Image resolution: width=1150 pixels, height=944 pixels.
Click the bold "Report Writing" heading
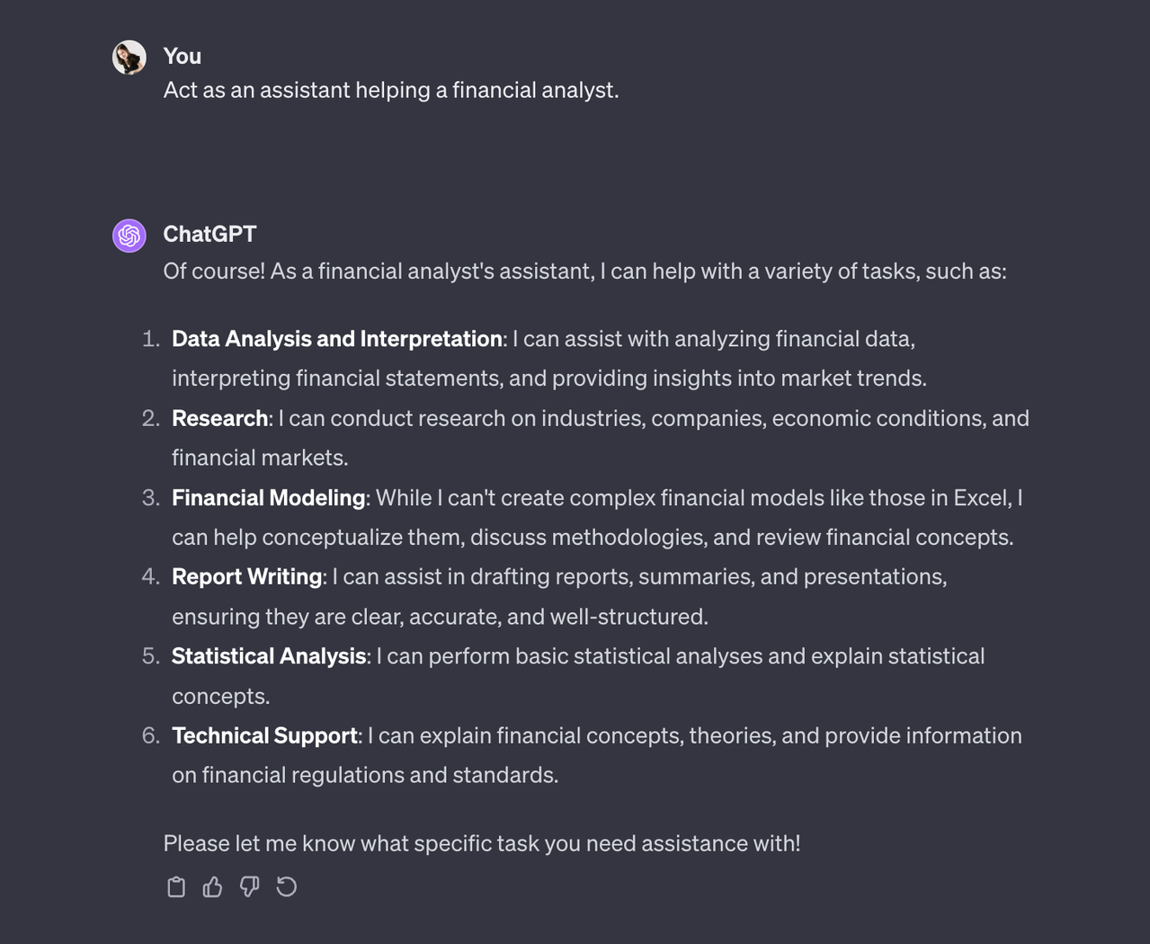pyautogui.click(x=246, y=576)
